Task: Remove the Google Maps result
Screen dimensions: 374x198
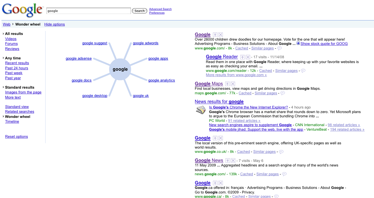Action: [x=233, y=84]
